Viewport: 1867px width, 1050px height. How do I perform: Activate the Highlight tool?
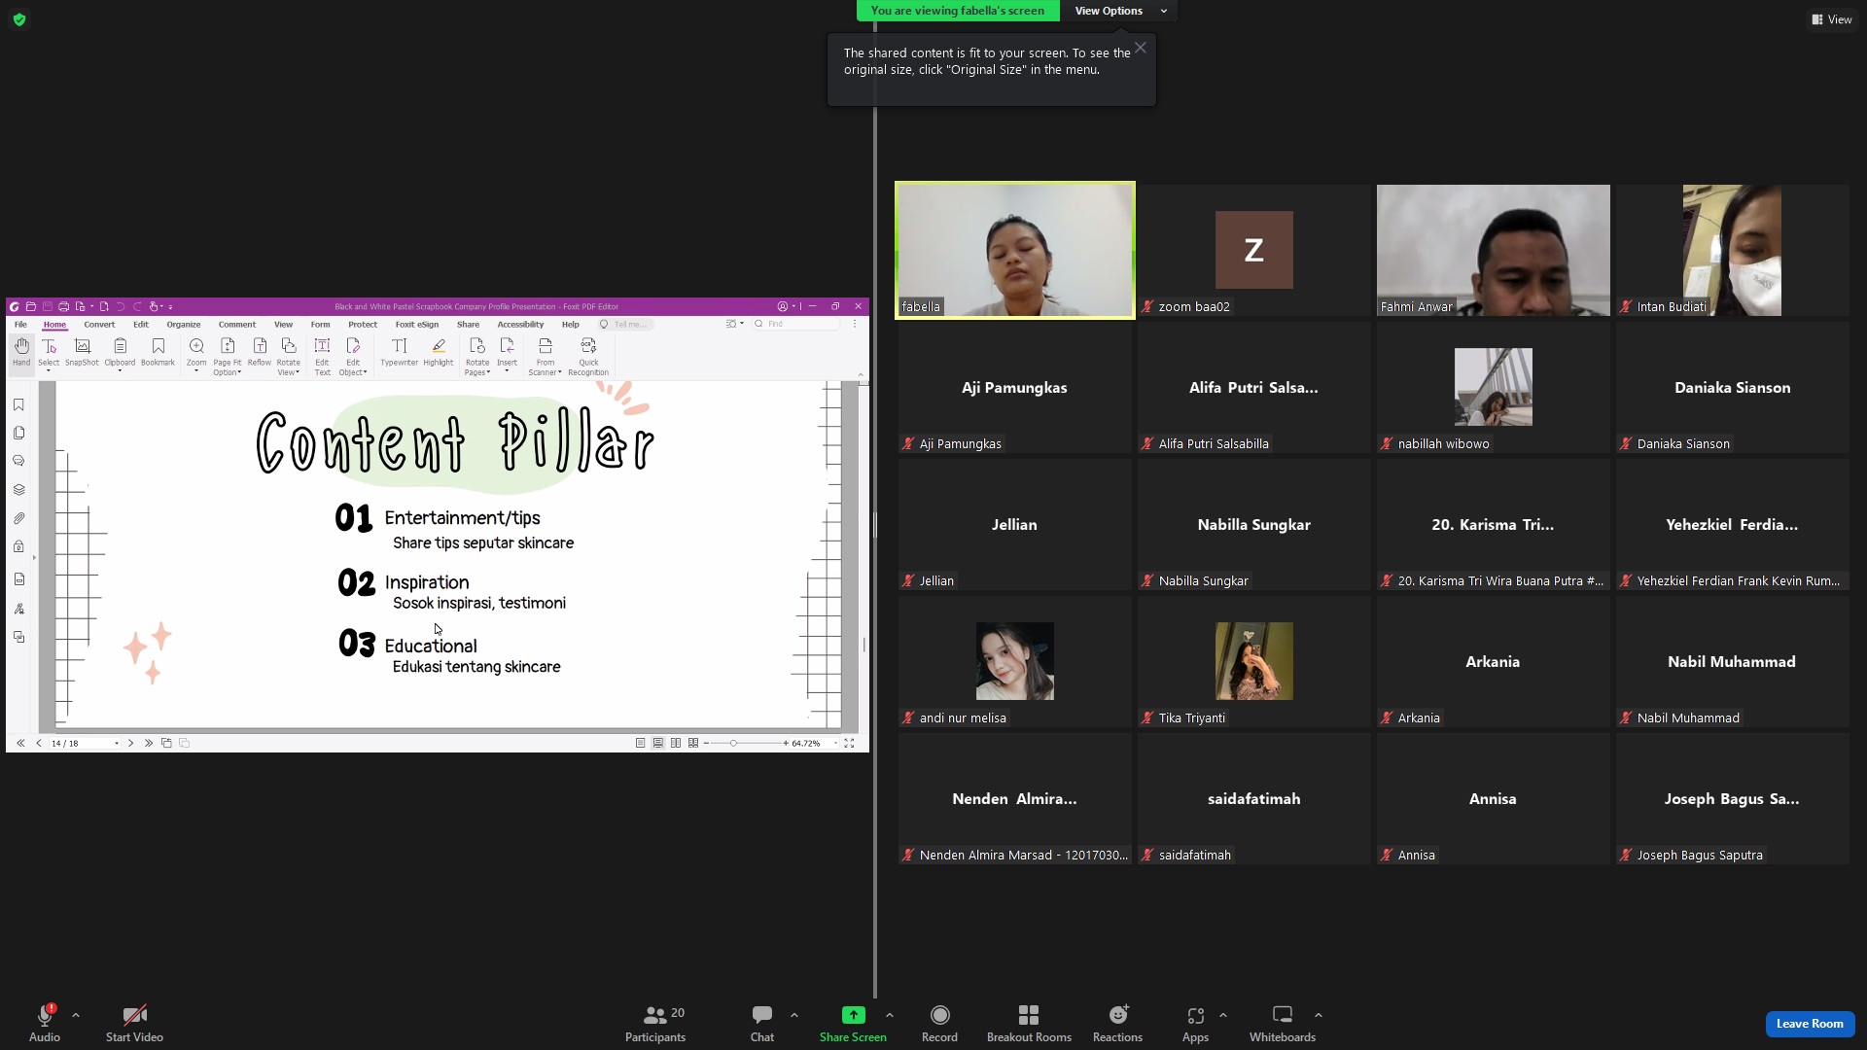(x=439, y=352)
